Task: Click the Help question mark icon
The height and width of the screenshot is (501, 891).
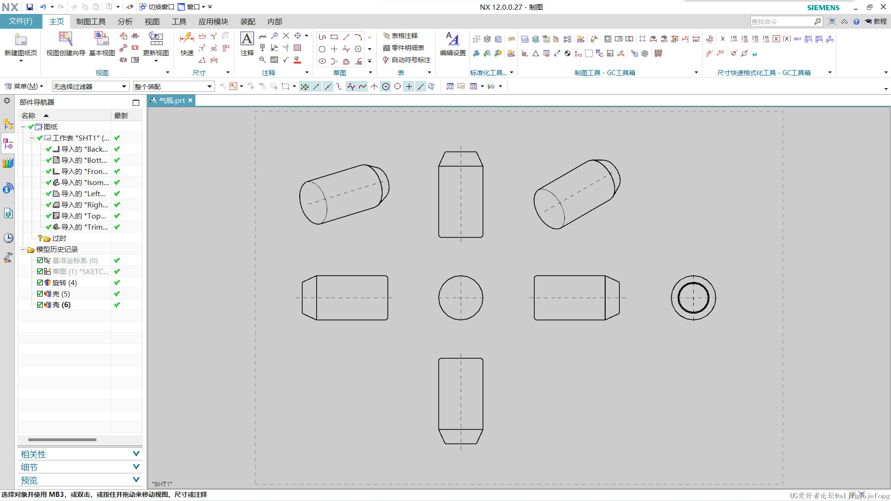Action: [856, 21]
